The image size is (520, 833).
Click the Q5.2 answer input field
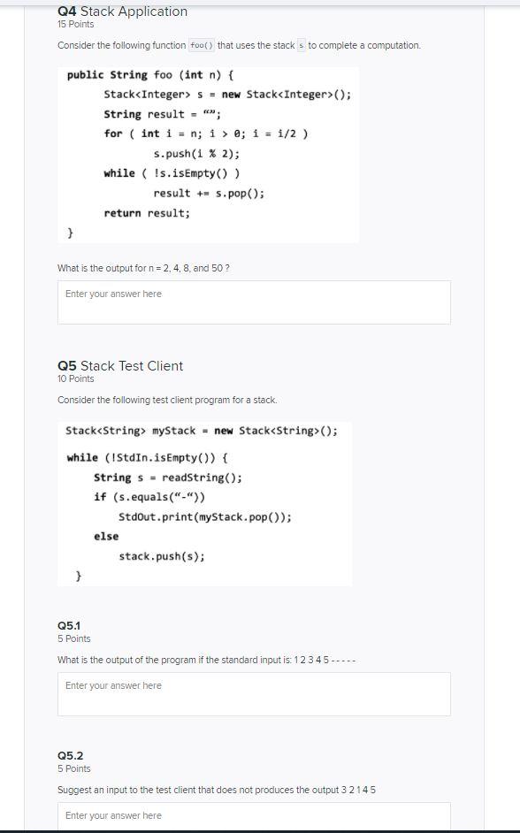tap(252, 815)
